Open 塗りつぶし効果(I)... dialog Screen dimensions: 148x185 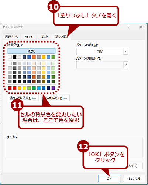click(x=23, y=98)
